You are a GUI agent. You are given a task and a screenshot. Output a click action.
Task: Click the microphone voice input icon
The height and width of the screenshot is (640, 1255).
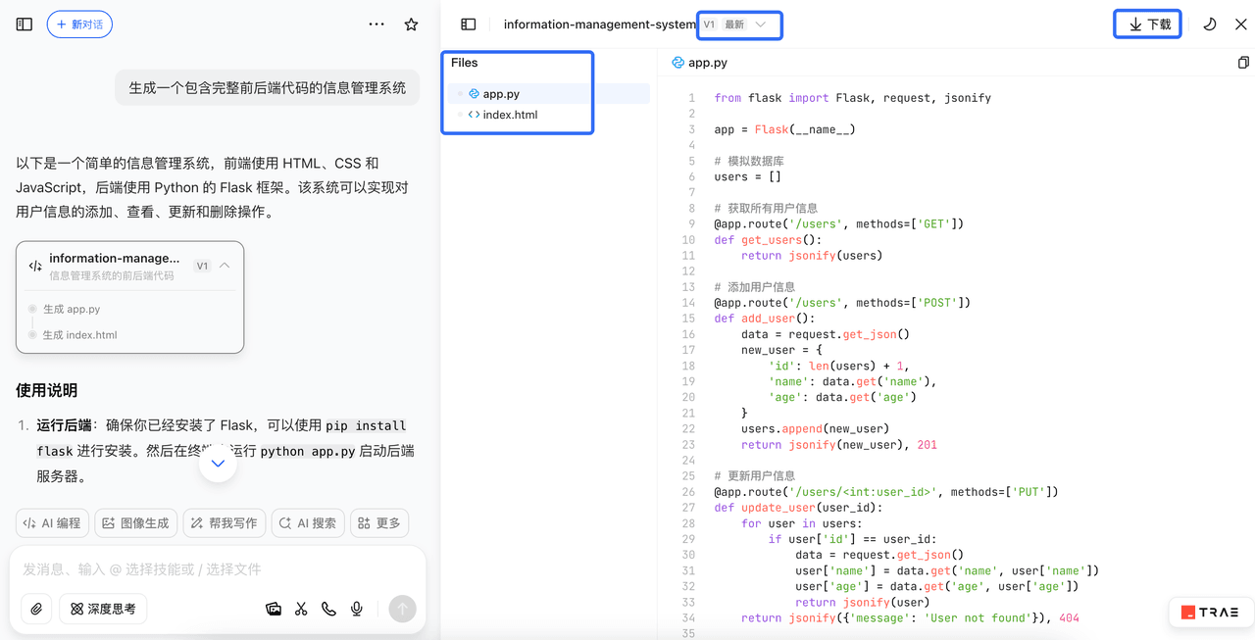(357, 609)
